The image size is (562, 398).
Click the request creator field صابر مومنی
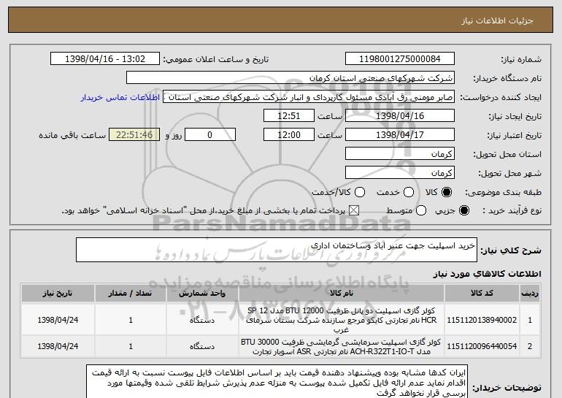309,97
